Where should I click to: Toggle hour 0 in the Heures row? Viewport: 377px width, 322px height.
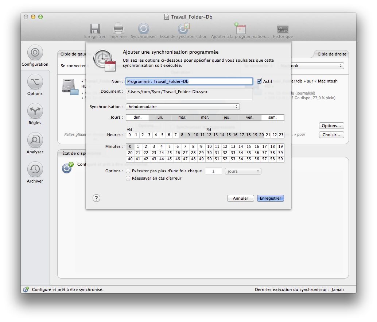pyautogui.click(x=129, y=135)
